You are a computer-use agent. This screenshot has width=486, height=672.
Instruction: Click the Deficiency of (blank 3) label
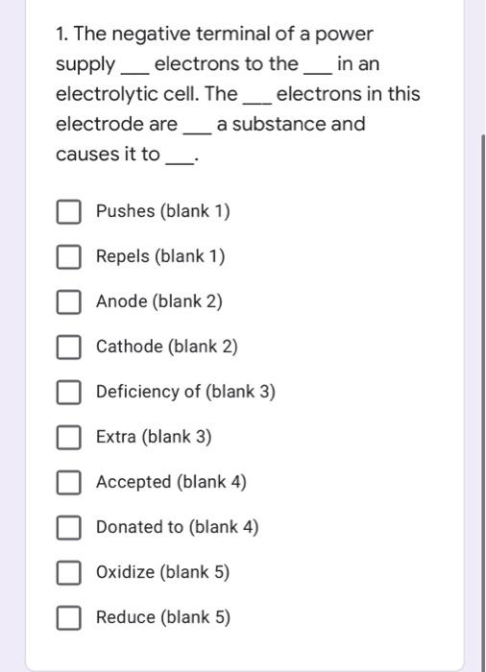(185, 392)
